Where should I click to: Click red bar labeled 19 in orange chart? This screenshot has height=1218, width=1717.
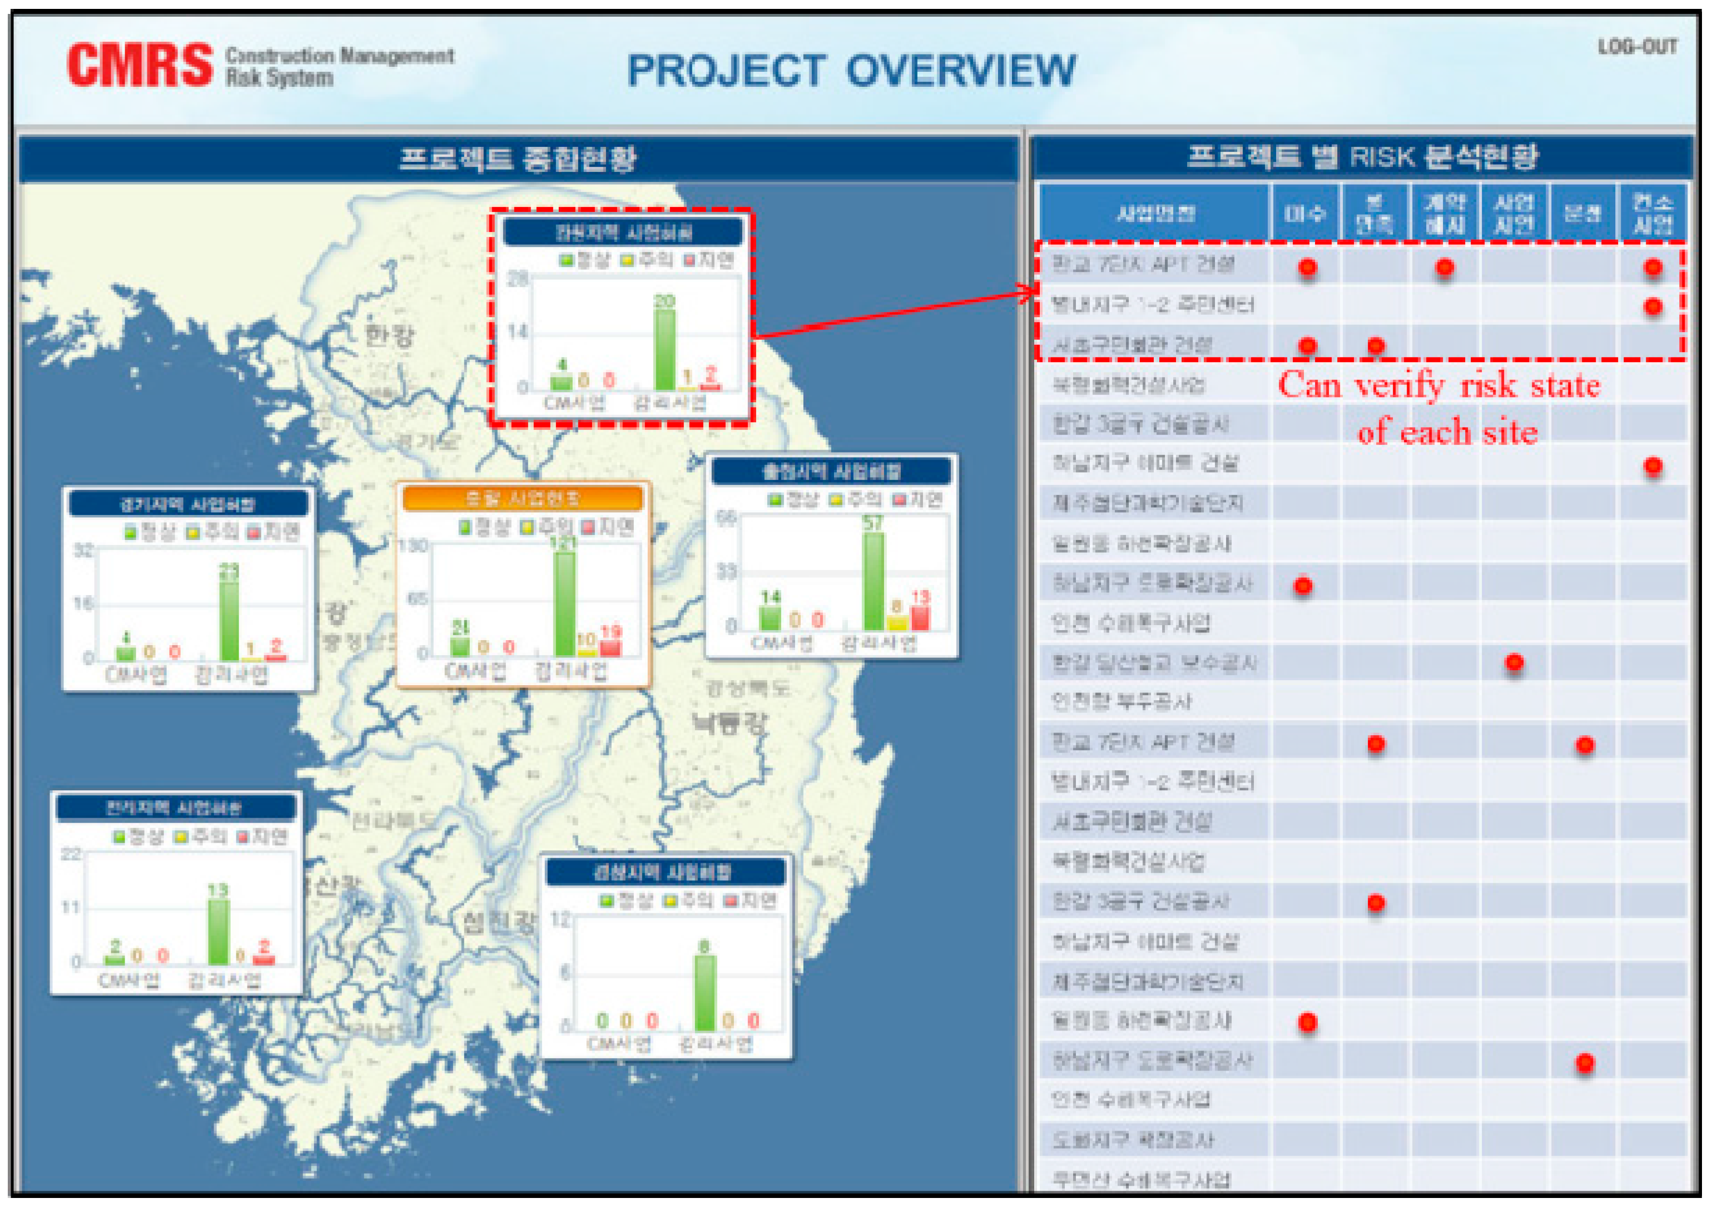[x=611, y=647]
